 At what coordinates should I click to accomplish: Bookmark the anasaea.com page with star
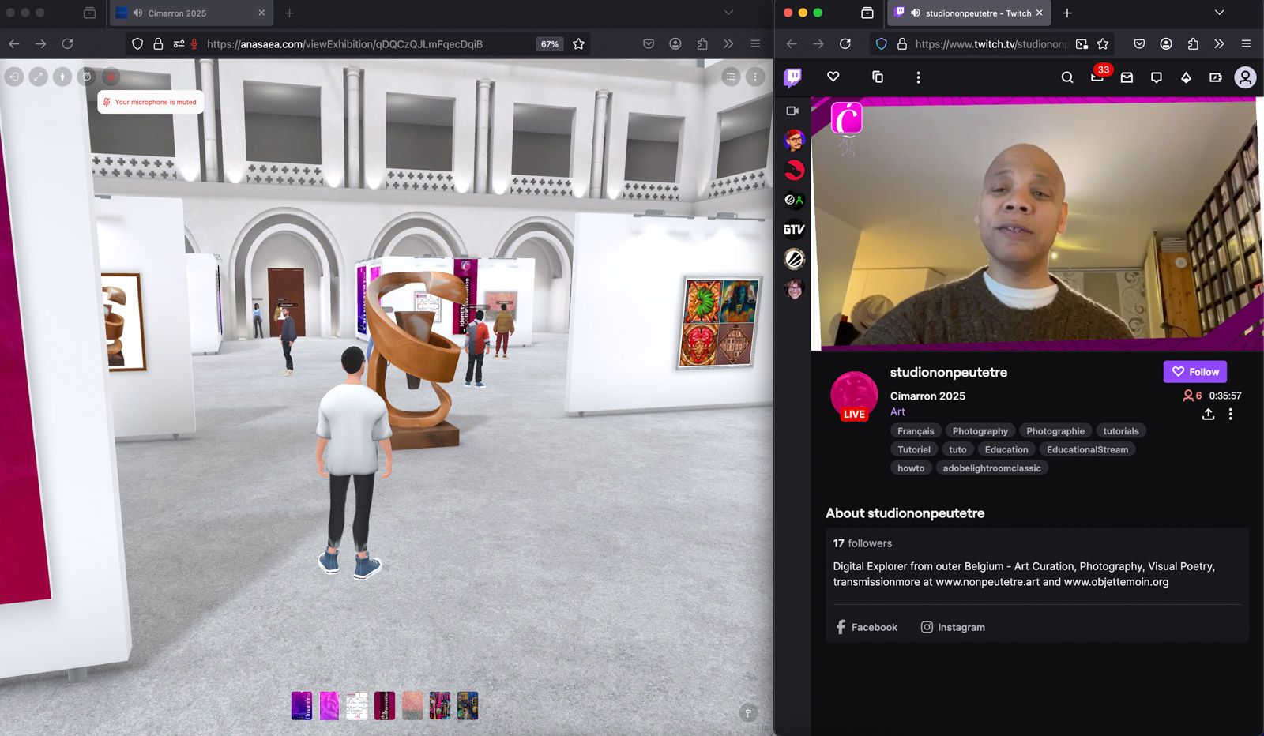578,43
